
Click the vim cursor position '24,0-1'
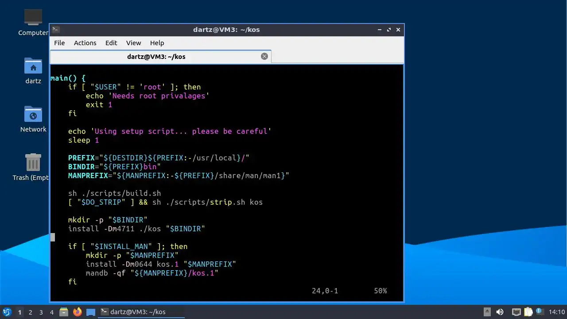[325, 291]
